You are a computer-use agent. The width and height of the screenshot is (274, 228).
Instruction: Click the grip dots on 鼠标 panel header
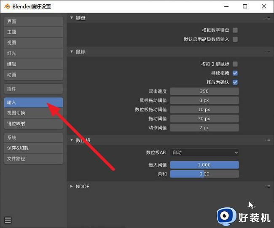click(x=268, y=52)
